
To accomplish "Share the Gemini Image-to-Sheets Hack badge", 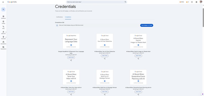I will (x=138, y=59).
